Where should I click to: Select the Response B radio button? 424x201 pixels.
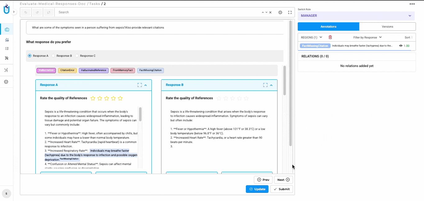tap(53, 56)
